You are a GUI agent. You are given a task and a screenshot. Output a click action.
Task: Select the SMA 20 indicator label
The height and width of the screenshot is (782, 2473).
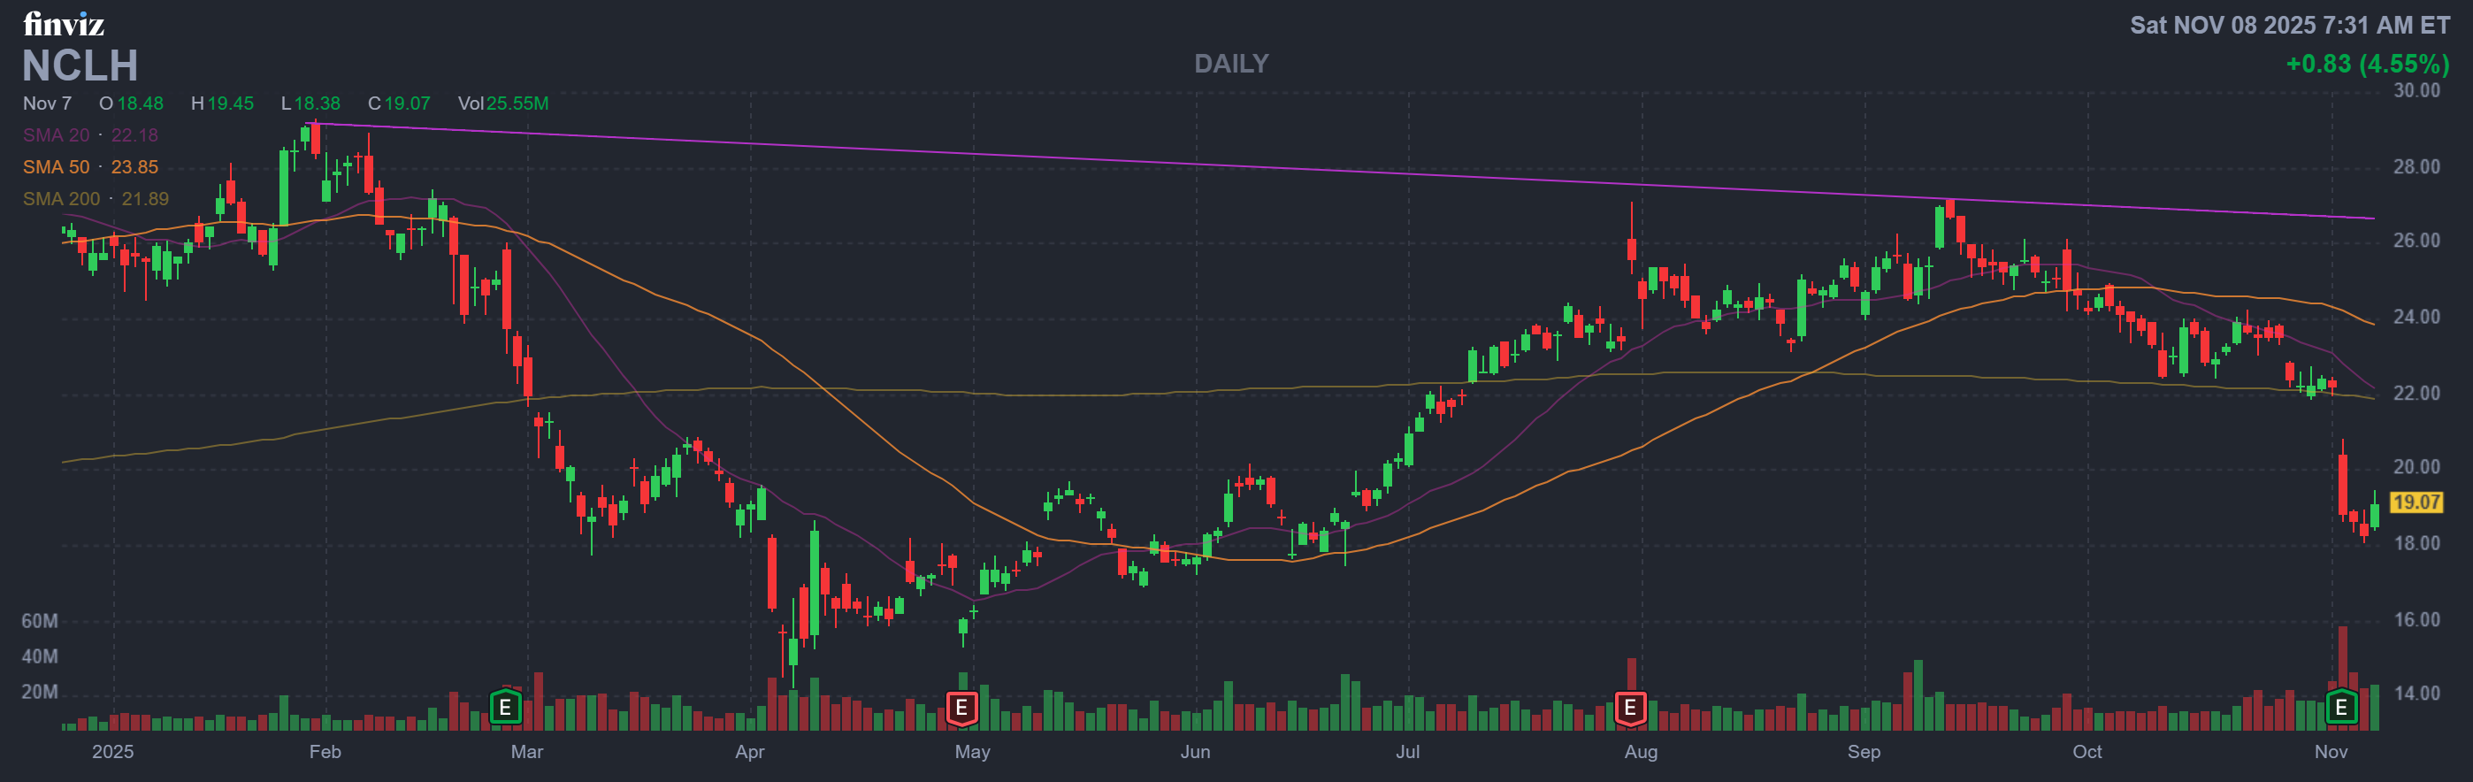pyautogui.click(x=90, y=135)
